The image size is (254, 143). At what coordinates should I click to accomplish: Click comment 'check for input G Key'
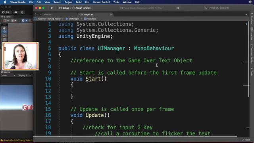point(117,128)
